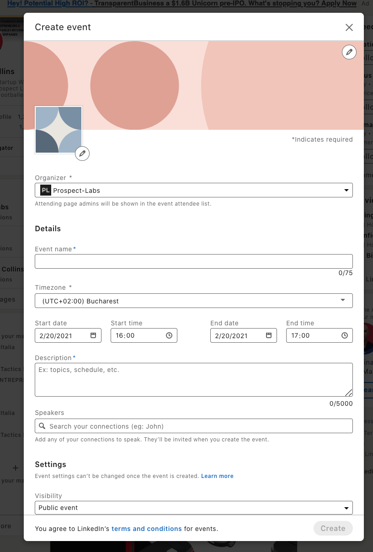
Task: Click the 'Create event' dialog title
Action: pyautogui.click(x=63, y=27)
